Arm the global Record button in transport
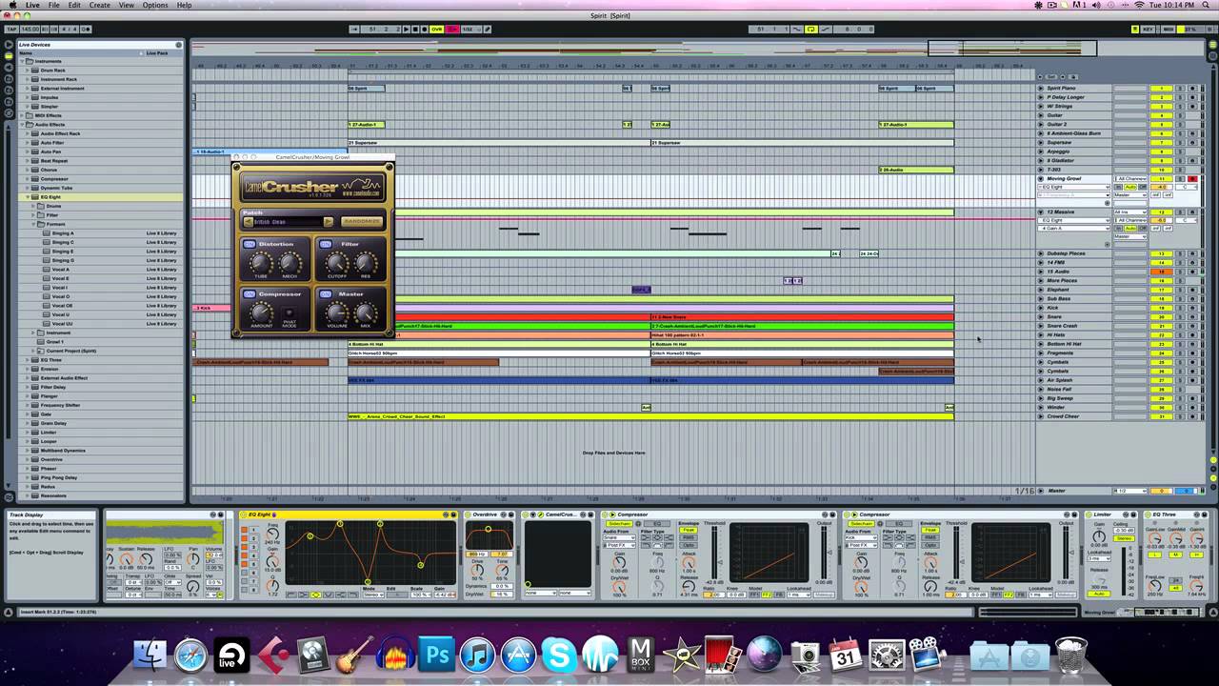Image resolution: width=1219 pixels, height=686 pixels. pos(425,30)
